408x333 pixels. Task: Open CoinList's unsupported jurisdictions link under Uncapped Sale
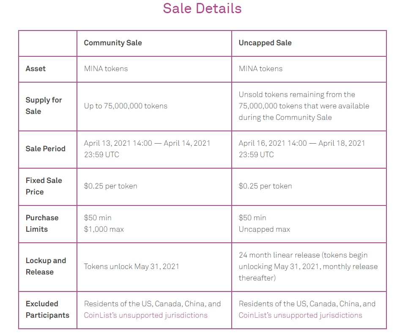click(x=300, y=315)
